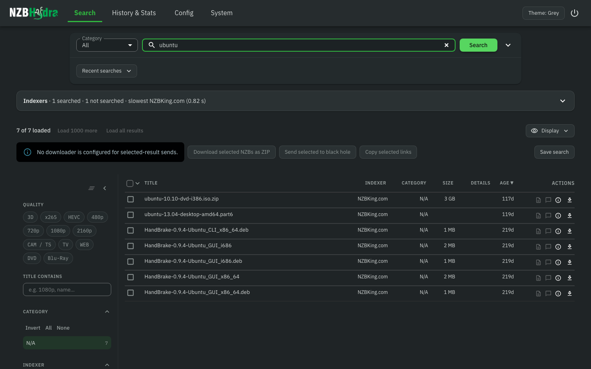Show NFO file icon for ubuntu-13.04-desktop-amd64.part6
The width and height of the screenshot is (591, 369).
(538, 216)
